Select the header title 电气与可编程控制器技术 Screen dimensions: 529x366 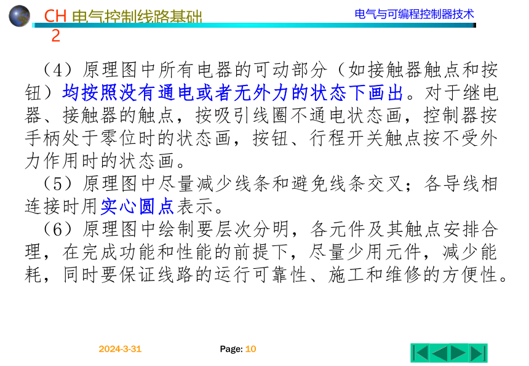(415, 14)
